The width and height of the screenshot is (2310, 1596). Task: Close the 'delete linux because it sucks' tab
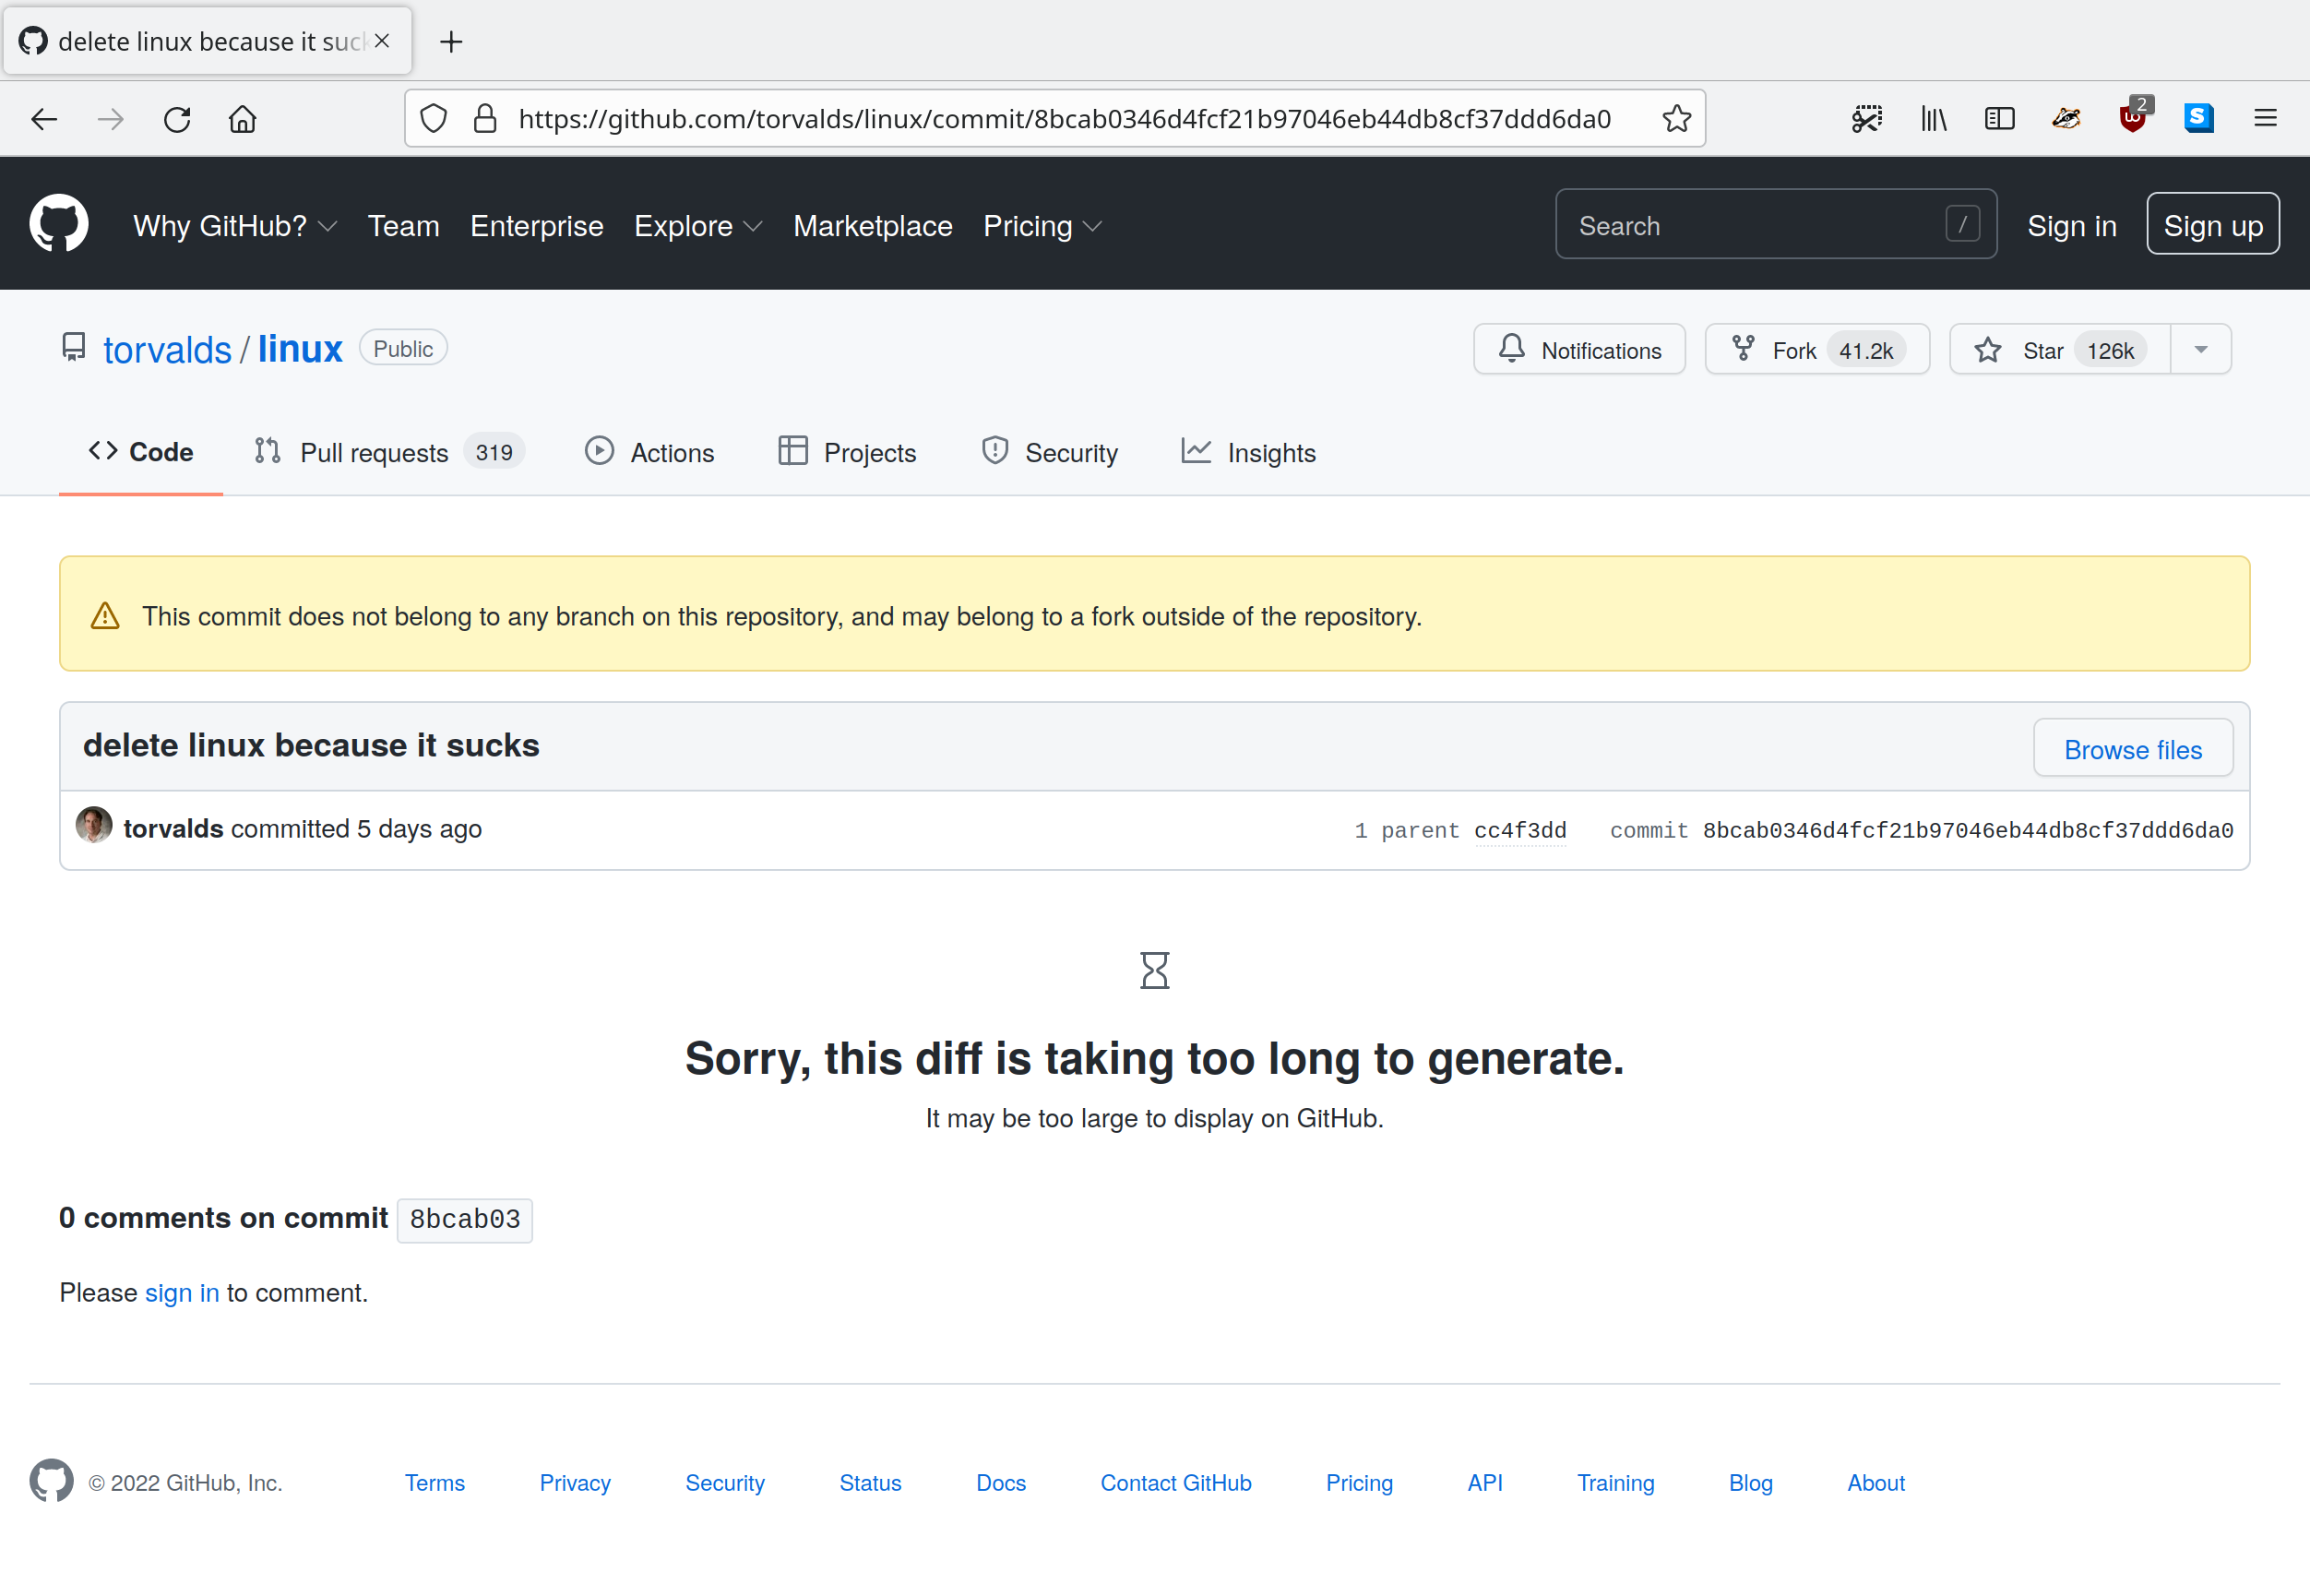point(382,41)
